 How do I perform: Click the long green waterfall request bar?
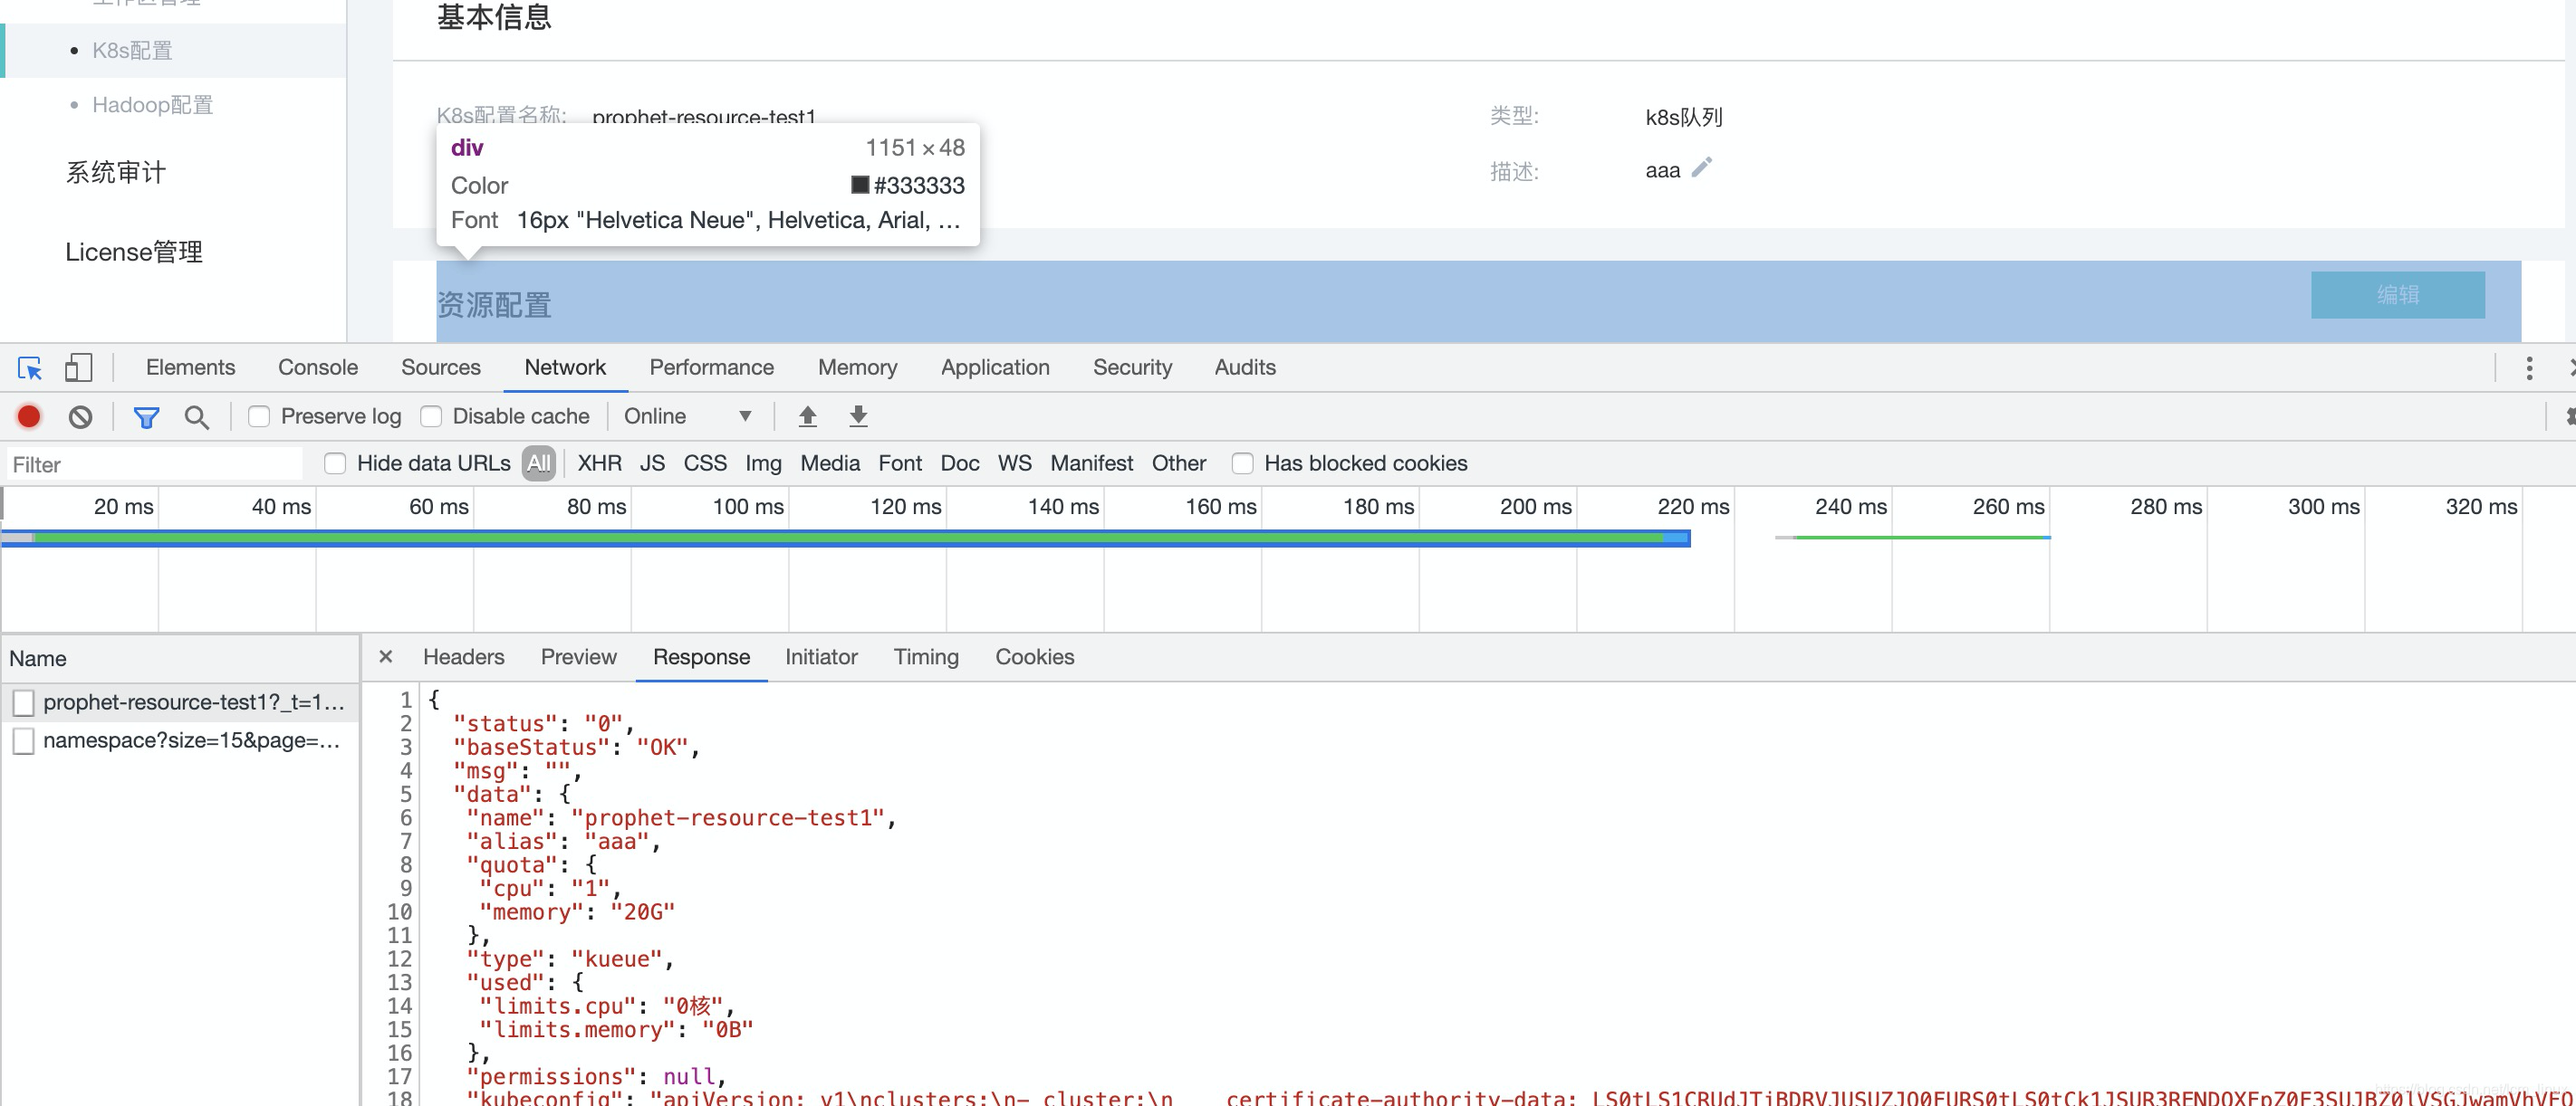(846, 539)
